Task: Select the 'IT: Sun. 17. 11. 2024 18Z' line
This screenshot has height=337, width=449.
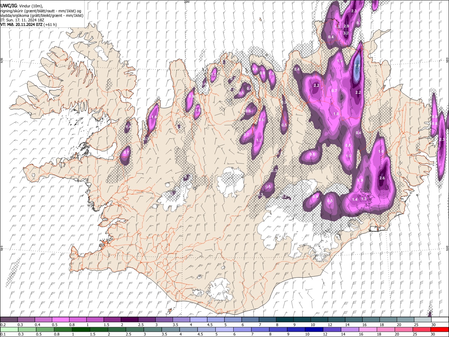Action: click(22, 20)
